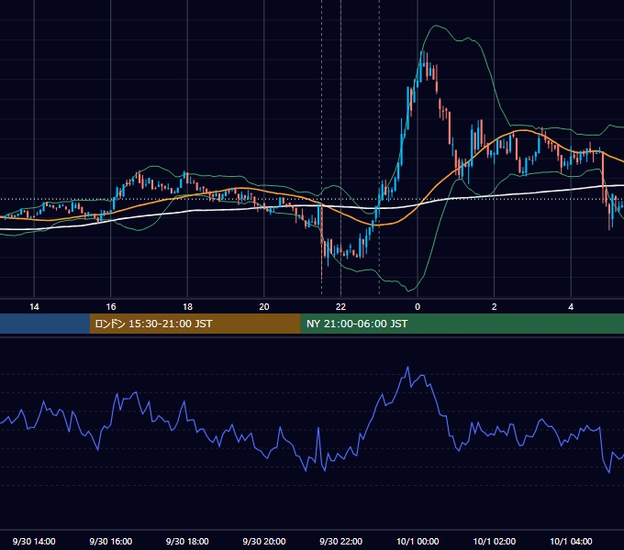Click the 10/1 00:00 date label
Viewport: 624px width, 550px height.
point(418,541)
